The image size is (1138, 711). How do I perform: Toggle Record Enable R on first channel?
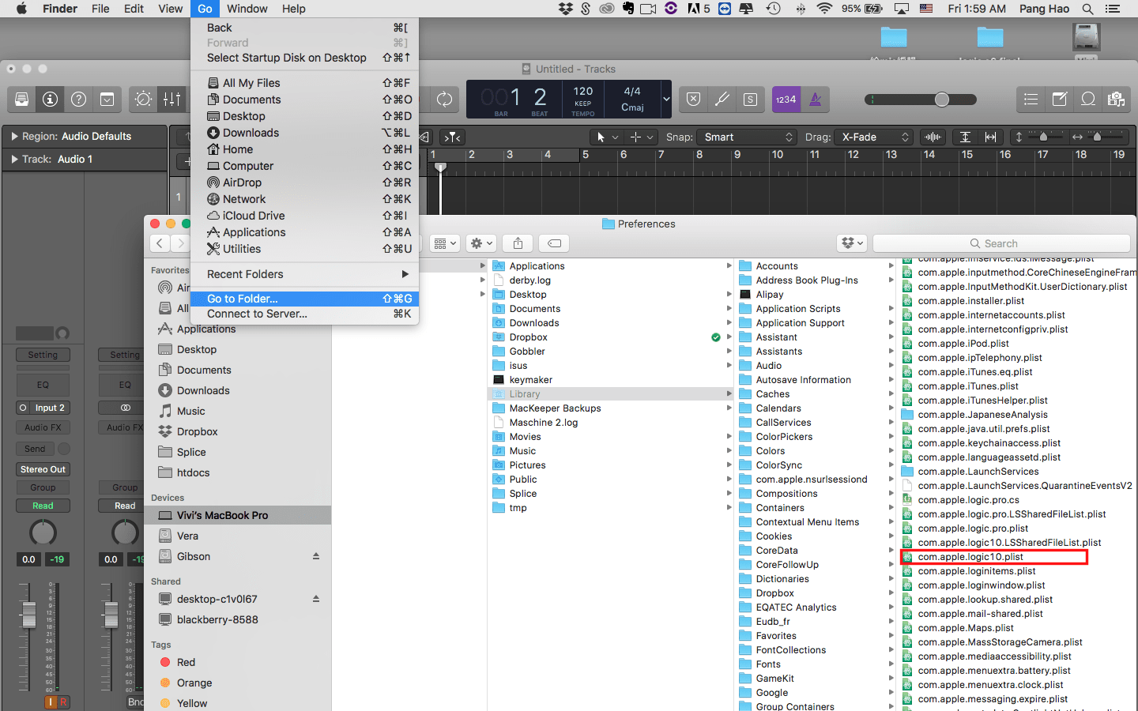(63, 702)
